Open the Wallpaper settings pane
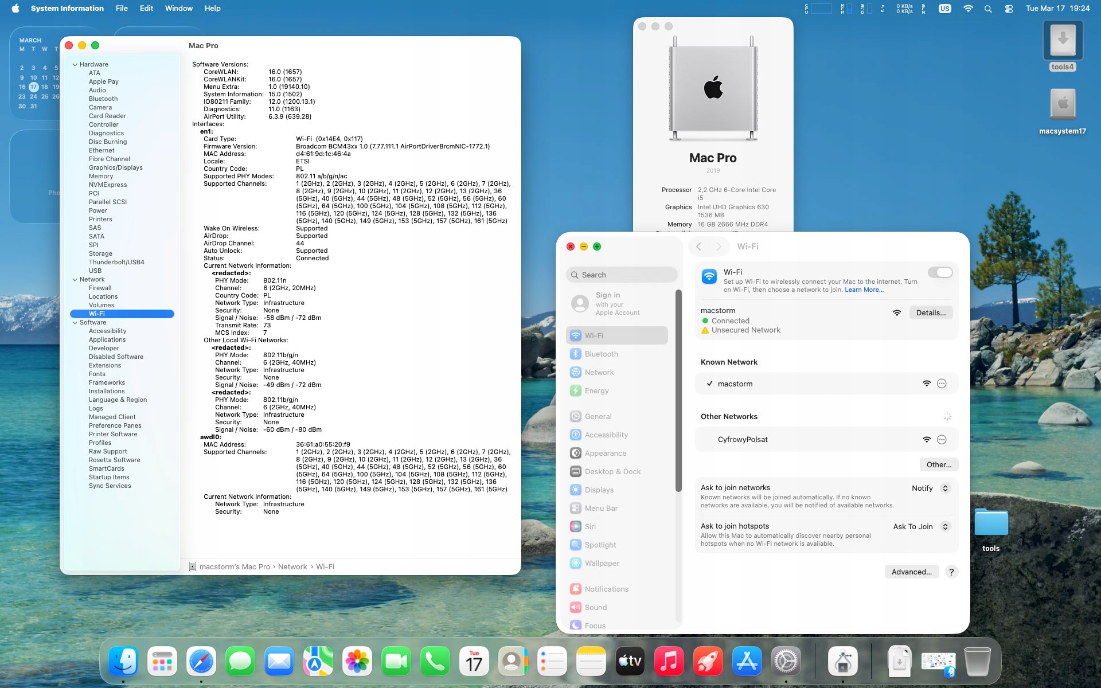The image size is (1101, 688). coord(601,563)
